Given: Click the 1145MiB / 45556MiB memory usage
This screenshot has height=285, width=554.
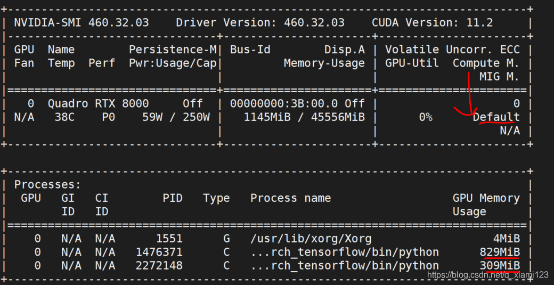Looking at the screenshot, I should click(304, 117).
